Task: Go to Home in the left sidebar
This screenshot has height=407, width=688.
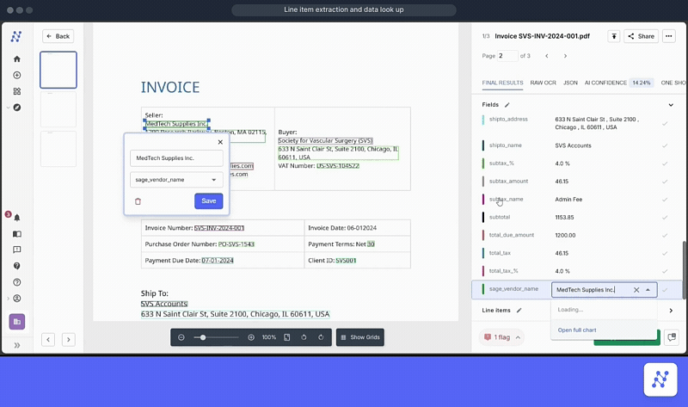Action: point(16,59)
